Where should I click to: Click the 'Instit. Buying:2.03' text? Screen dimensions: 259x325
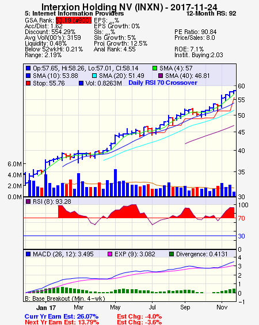click(199, 55)
